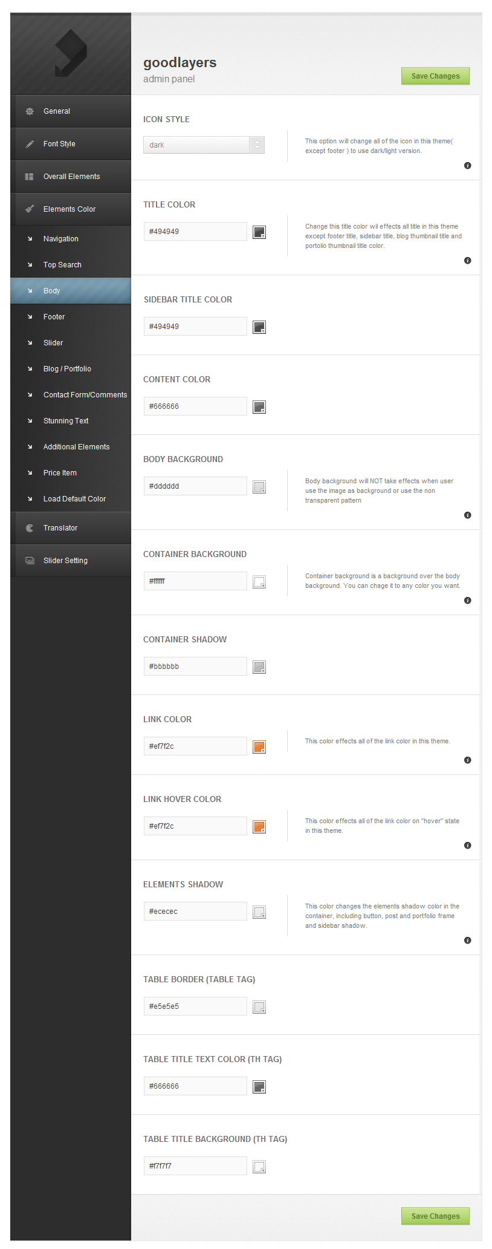Open the Link Color orange swatch picker
Viewport: 492px width, 1249px height.
pos(259,747)
